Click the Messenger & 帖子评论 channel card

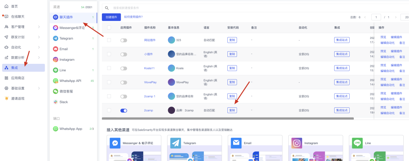(134, 148)
